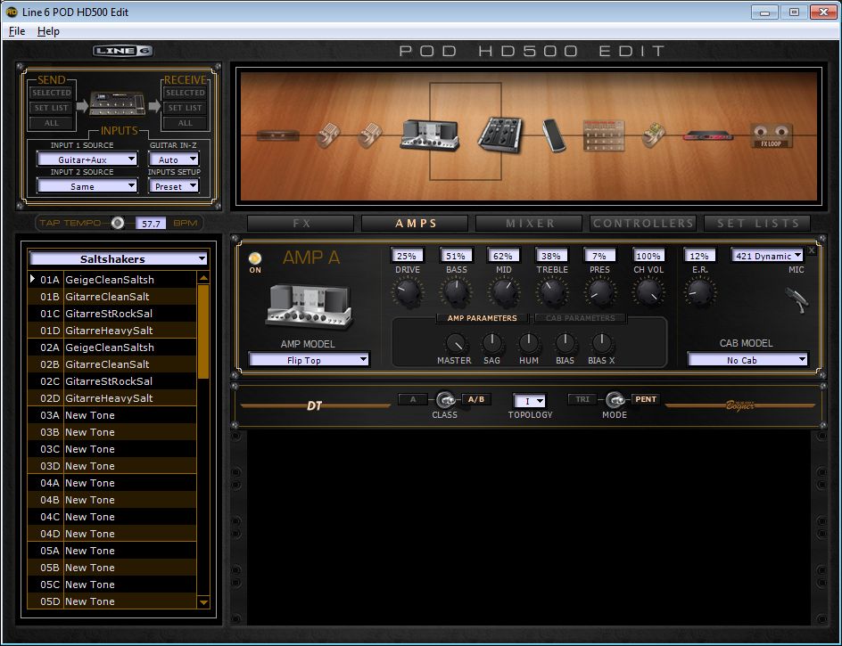842x646 pixels.
Task: Switch to the FX tab
Action: point(301,223)
